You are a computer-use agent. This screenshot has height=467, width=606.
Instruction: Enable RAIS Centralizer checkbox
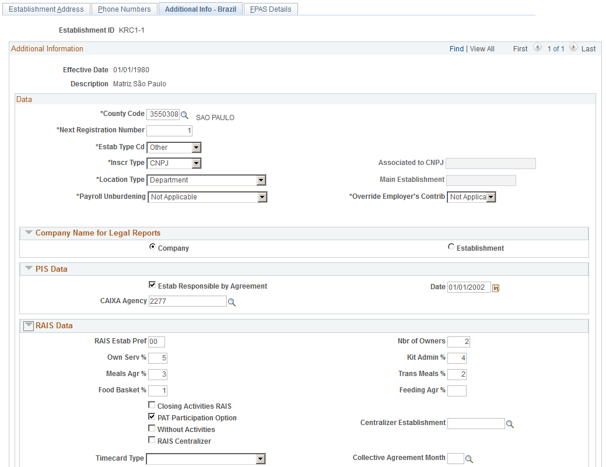tap(152, 440)
